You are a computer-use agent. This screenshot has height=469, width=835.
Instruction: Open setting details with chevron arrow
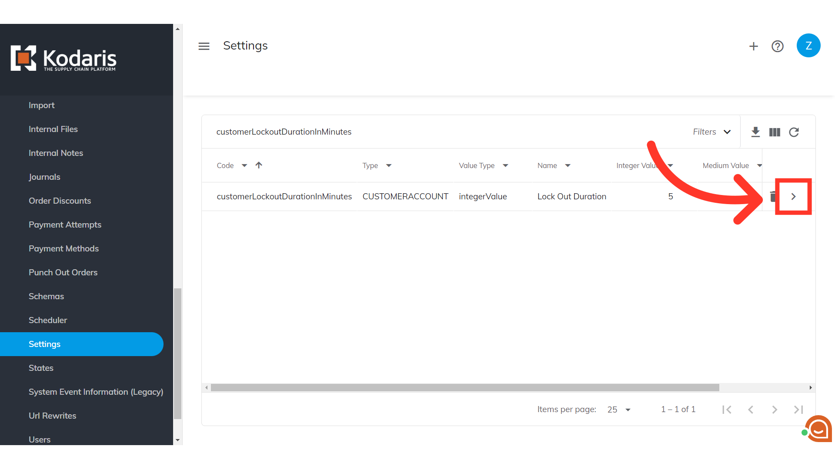(x=793, y=197)
